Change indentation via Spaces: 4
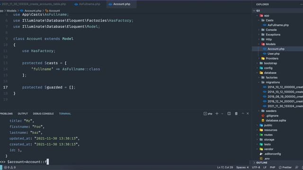 (x=242, y=168)
